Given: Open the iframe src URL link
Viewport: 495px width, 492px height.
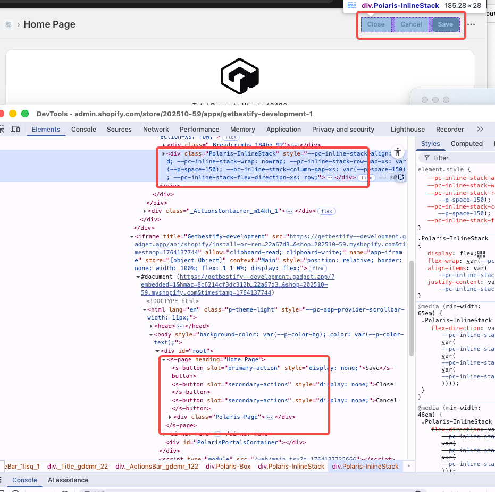Looking at the screenshot, I should (270, 244).
